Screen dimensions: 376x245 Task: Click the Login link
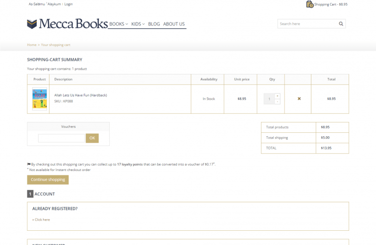69,4
